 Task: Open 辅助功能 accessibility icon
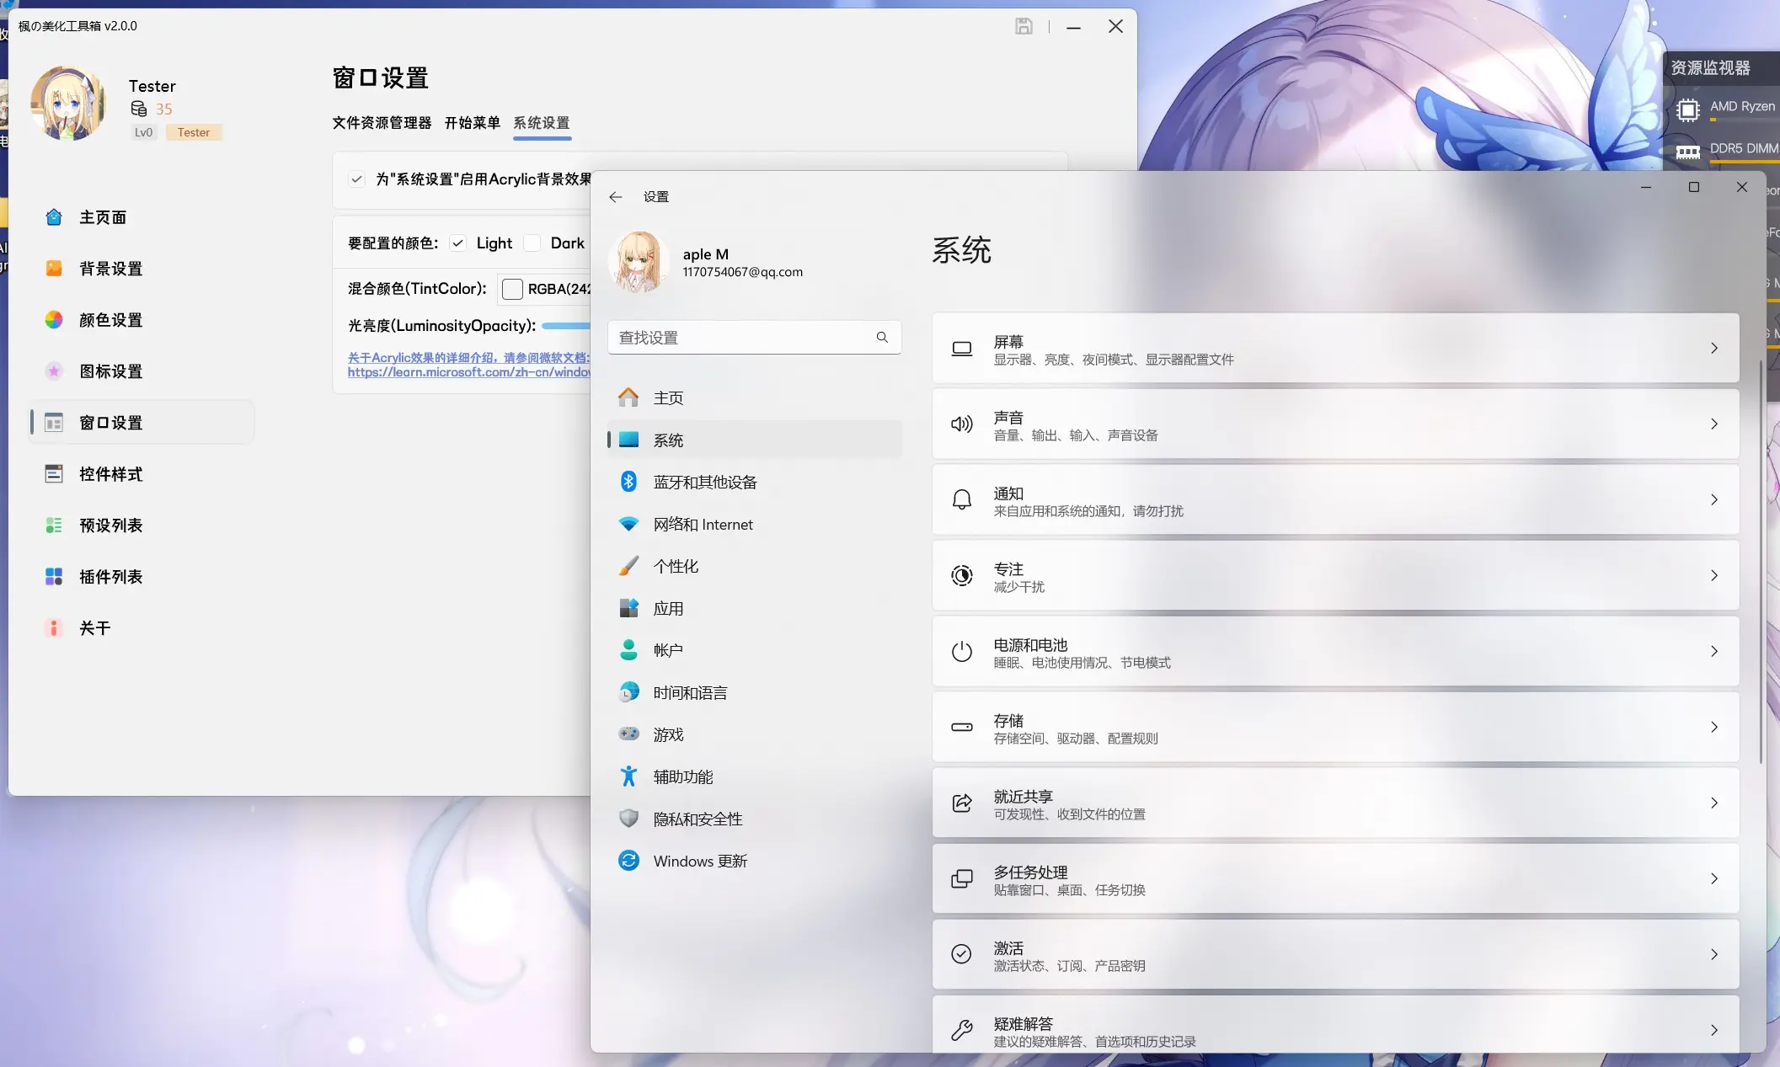point(628,776)
